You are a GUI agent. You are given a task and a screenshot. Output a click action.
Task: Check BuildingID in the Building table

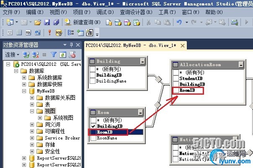pyautogui.click(x=92, y=75)
